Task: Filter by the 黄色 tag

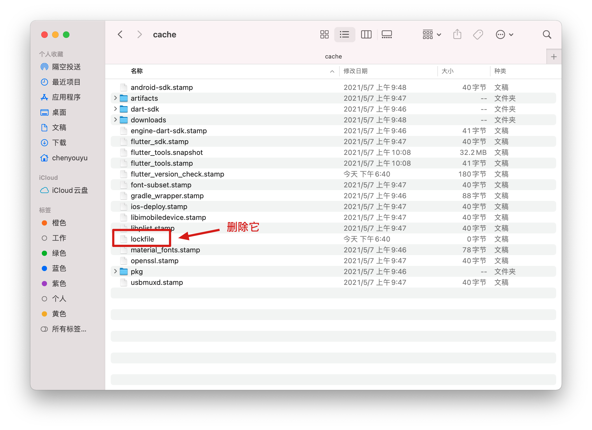Action: click(x=54, y=314)
